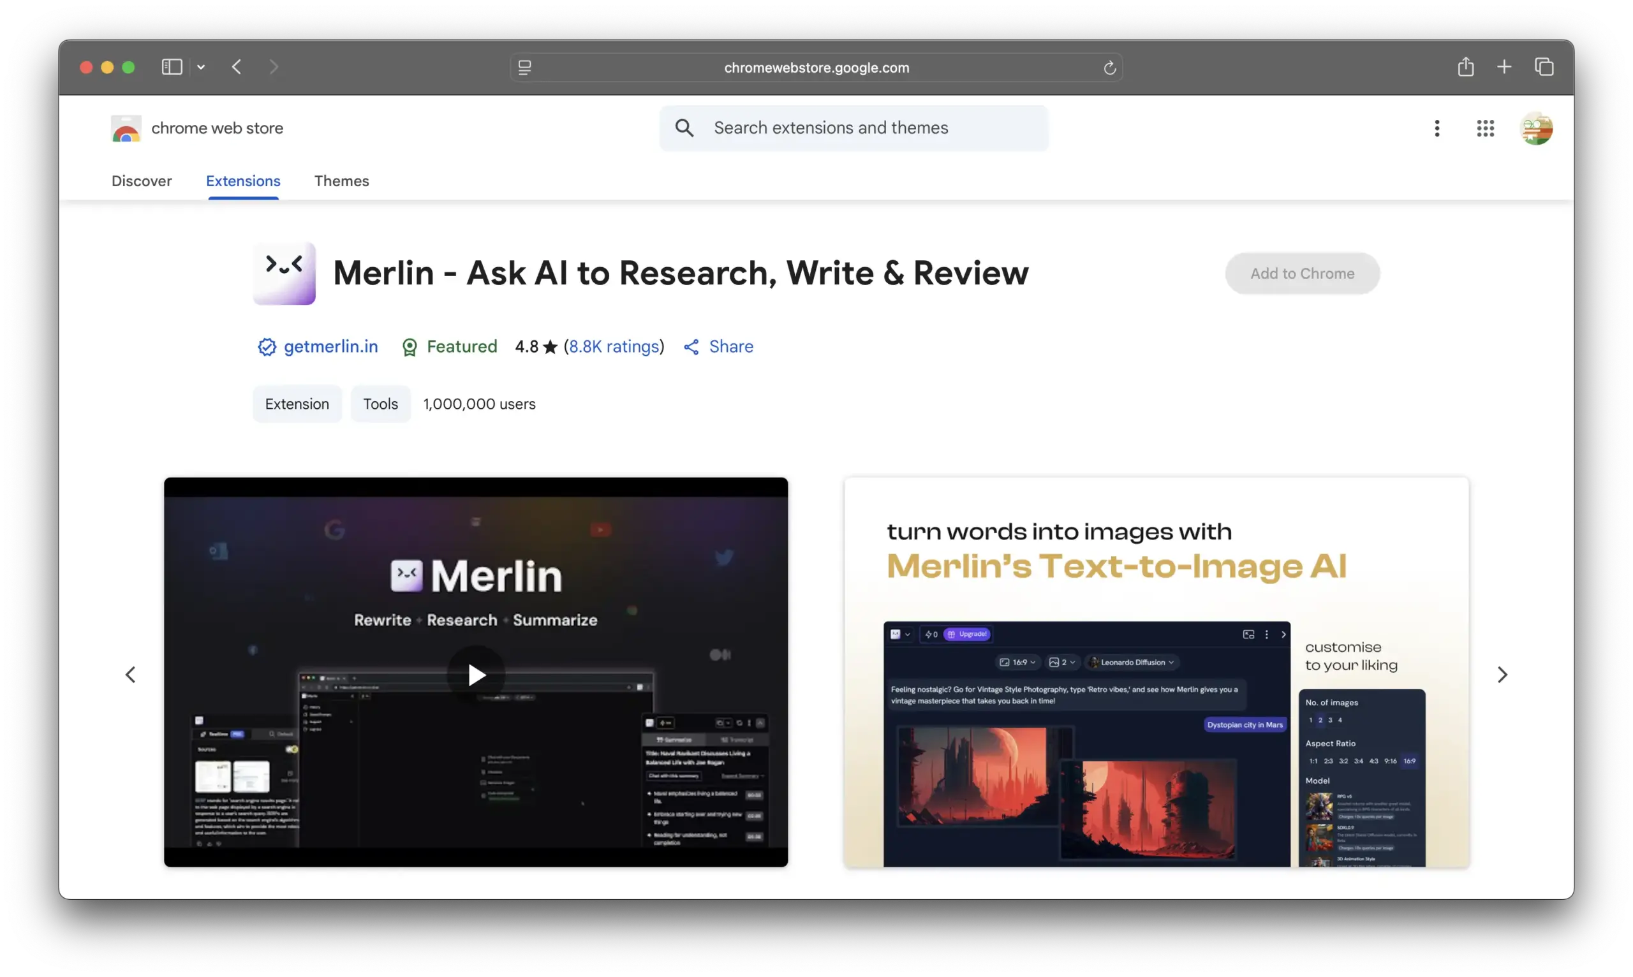Select the 'Extension' category chip

click(x=297, y=404)
